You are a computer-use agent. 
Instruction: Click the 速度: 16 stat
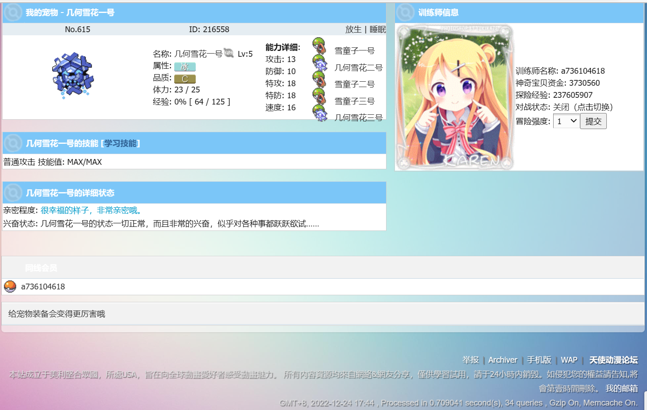coord(280,107)
